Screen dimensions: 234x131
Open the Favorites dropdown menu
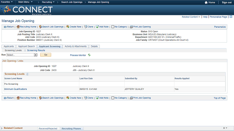(x=7, y=2)
